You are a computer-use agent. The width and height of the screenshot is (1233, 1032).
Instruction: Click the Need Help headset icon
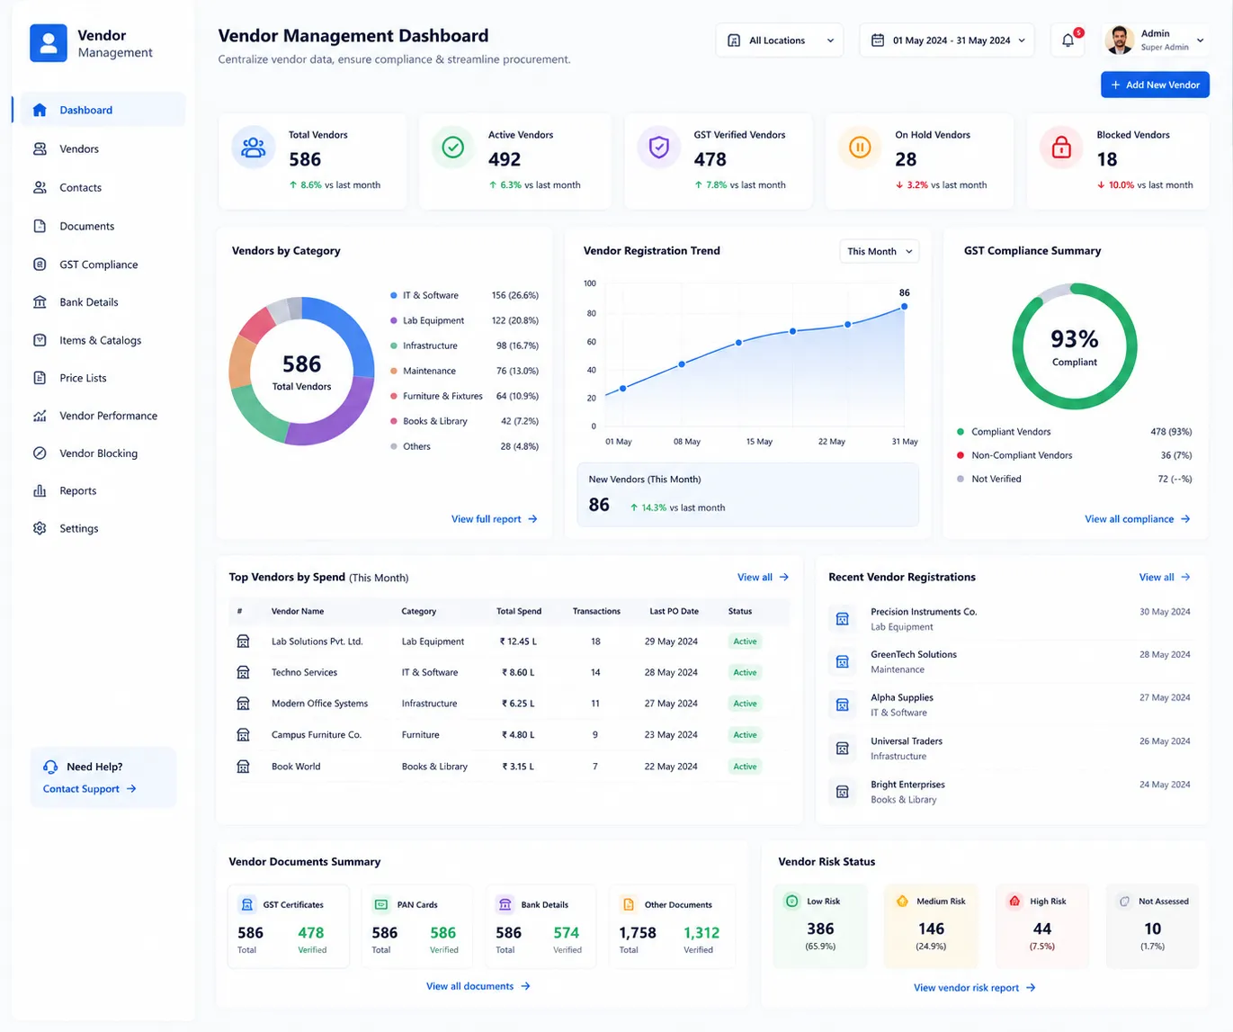click(50, 767)
